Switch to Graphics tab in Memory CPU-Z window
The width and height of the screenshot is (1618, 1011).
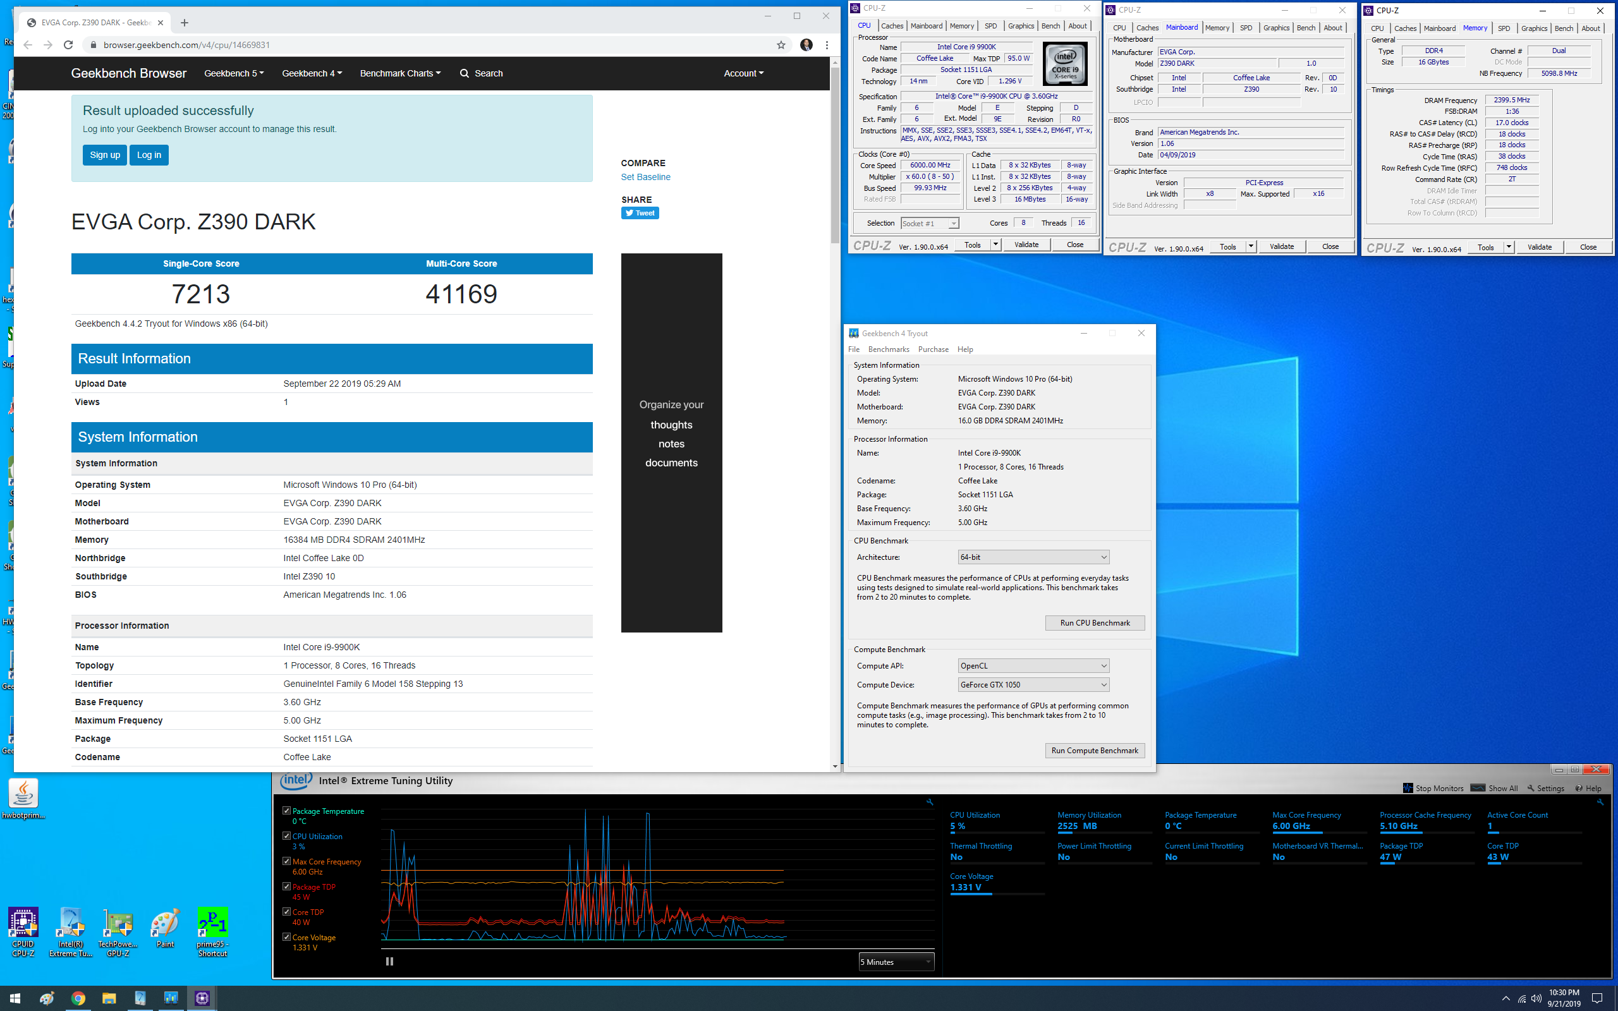pos(1534,29)
